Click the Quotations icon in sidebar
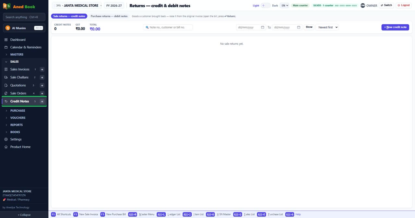Screen dimensions: 415x218 pyautogui.click(x=6, y=85)
